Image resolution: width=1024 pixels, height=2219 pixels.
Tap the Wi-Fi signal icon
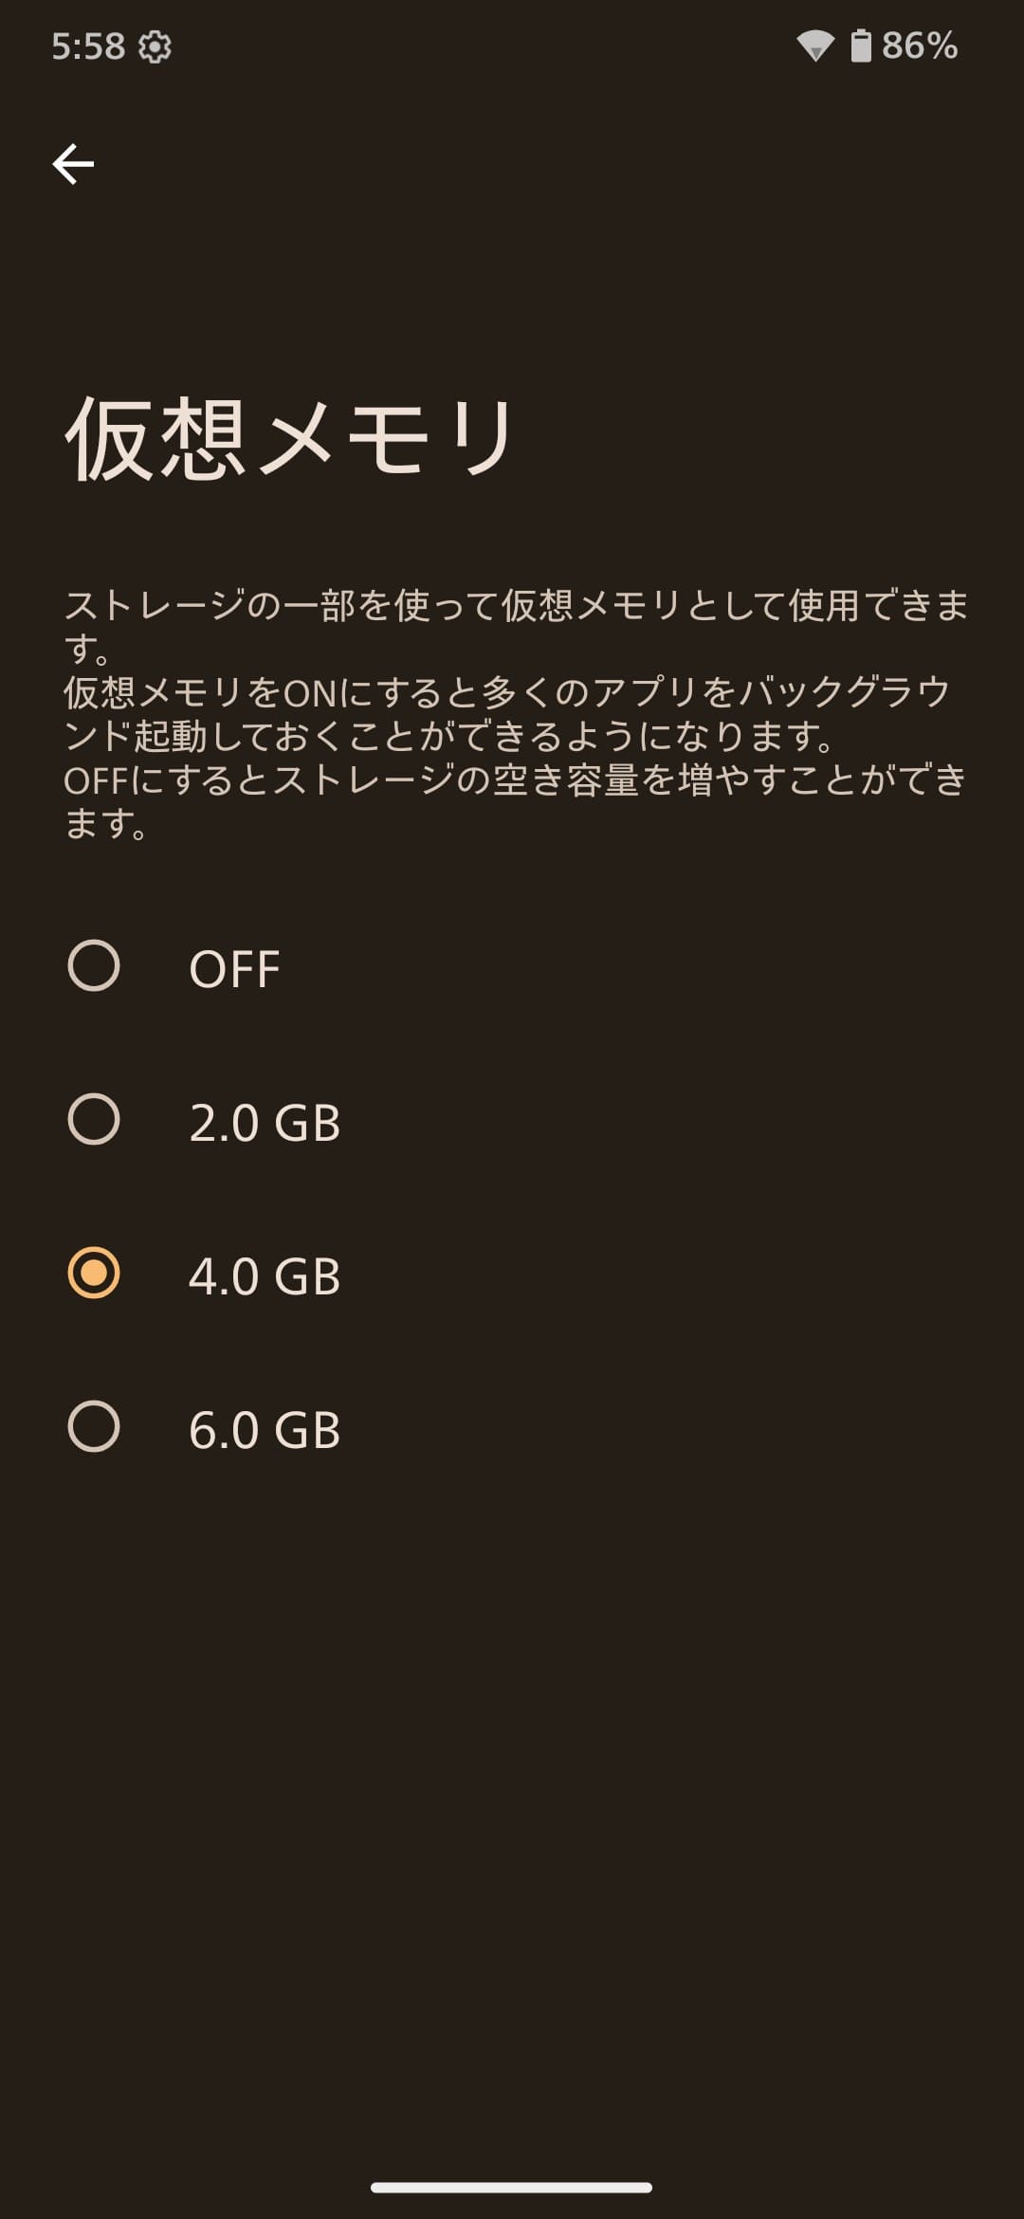click(x=814, y=46)
